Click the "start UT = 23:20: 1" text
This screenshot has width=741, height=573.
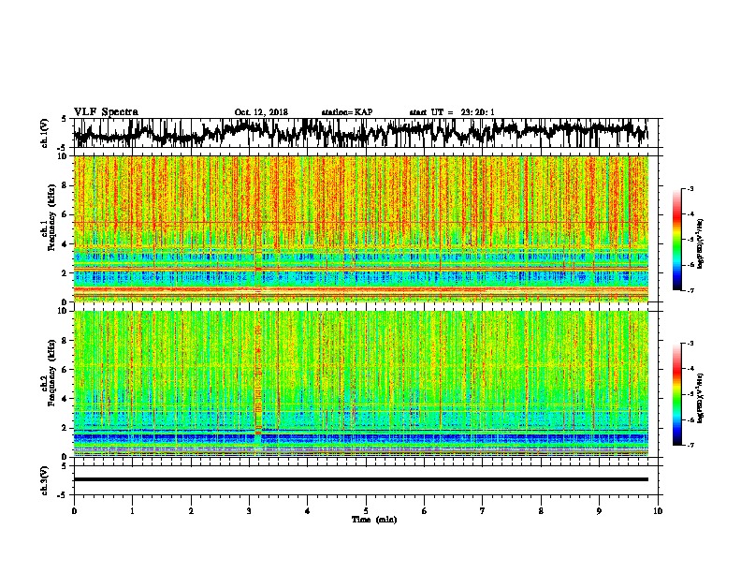coord(452,112)
